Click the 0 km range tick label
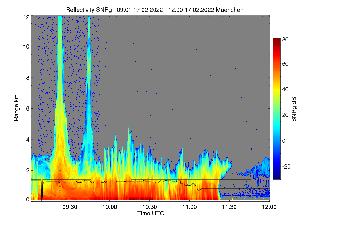 pyautogui.click(x=28, y=199)
